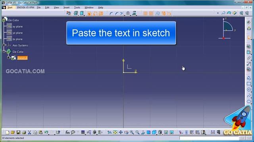Open the Rectangle tool flyout arrow
254x142 pixels.
tap(251, 86)
